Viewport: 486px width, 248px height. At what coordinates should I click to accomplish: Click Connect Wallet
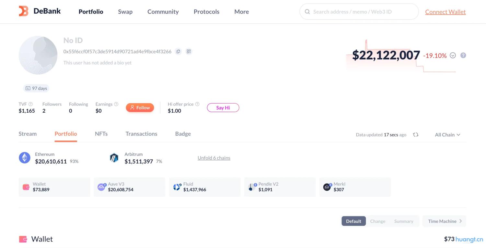[445, 12]
